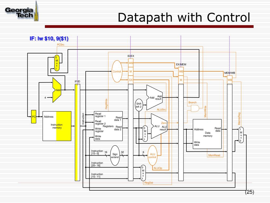Click the ID/EX pipeline register bar
Screen dimensions: 270x203
(x=131, y=132)
